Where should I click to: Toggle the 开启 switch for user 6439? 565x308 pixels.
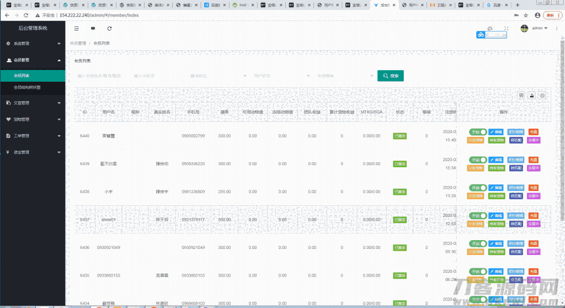pos(478,160)
